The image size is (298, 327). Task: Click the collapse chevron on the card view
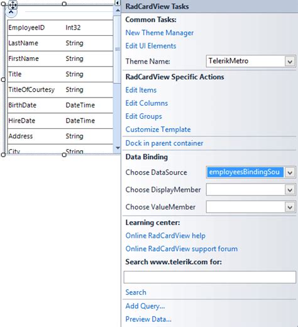pyautogui.click(x=11, y=12)
